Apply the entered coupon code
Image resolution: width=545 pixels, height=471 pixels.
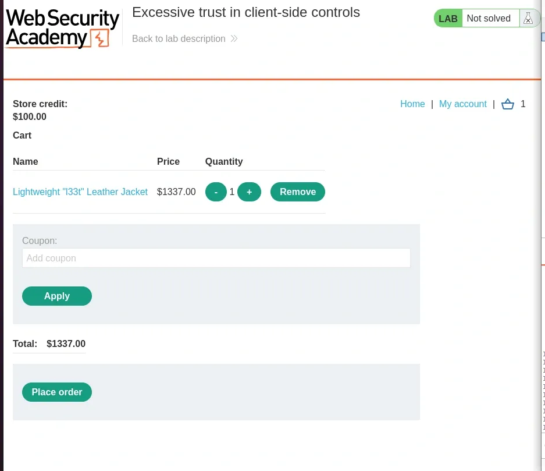tap(56, 296)
